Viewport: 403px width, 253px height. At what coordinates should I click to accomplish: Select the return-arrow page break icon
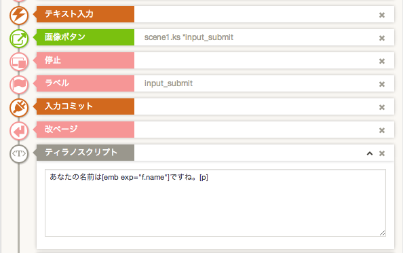[x=19, y=131]
